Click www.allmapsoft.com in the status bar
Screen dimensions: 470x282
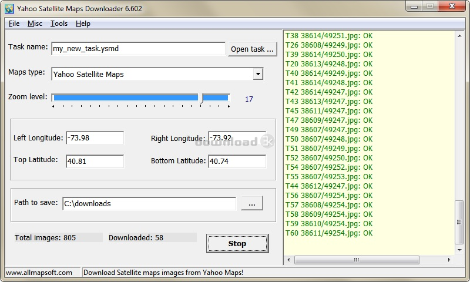point(39,273)
